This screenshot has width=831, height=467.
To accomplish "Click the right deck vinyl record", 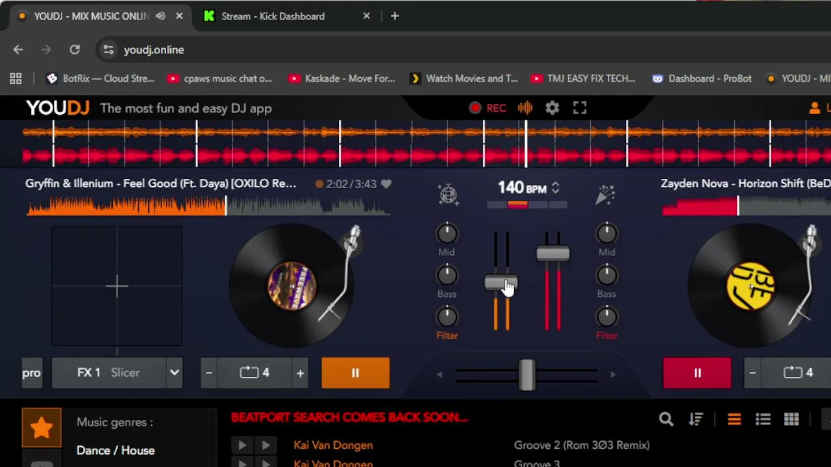I will (749, 286).
